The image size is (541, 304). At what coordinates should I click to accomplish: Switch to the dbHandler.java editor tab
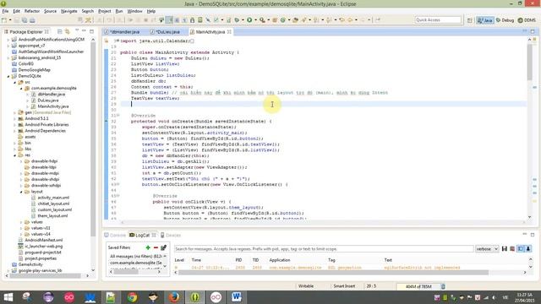click(x=124, y=32)
